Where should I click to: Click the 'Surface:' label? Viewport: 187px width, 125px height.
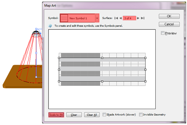point(107,18)
